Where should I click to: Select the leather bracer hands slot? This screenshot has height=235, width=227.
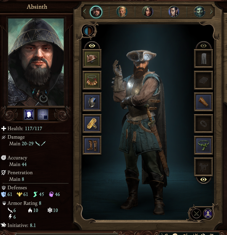click(x=203, y=102)
